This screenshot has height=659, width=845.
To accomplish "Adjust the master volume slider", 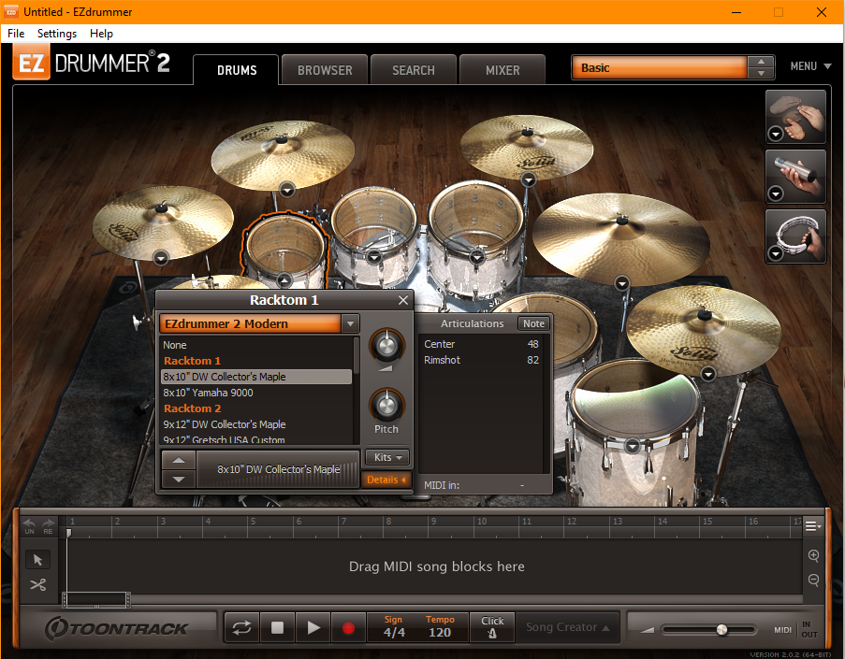I will [721, 629].
